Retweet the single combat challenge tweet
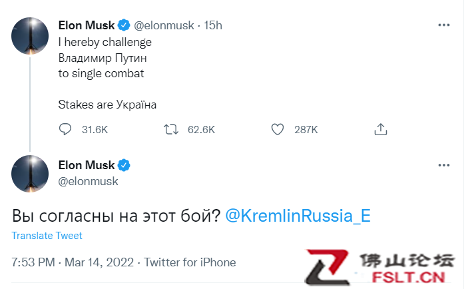Image resolution: width=464 pixels, height=289 pixels. (171, 129)
